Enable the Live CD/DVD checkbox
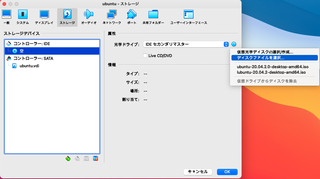Screen dimensions: 320x179 coord(145,56)
